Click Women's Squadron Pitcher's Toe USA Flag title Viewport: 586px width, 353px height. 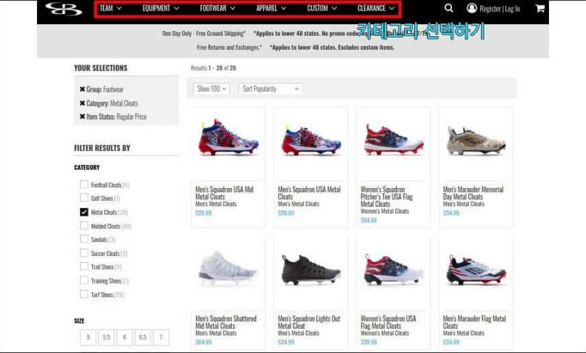click(x=387, y=197)
